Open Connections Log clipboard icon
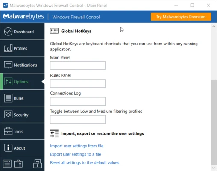Screen dimensions: 217x171 pos(18,164)
